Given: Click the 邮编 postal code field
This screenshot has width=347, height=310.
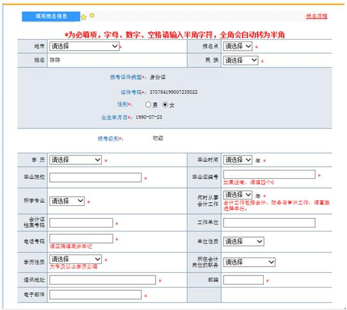Looking at the screenshot, I should 243,280.
